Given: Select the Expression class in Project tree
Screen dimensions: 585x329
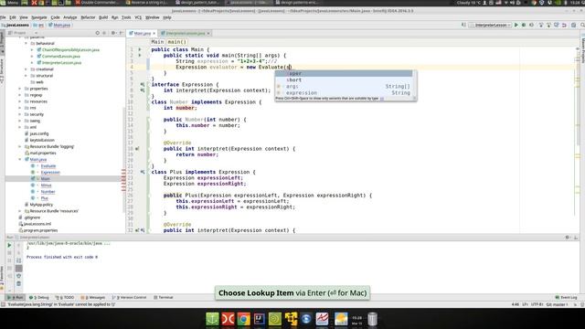Looking at the screenshot, I should click(50, 173).
